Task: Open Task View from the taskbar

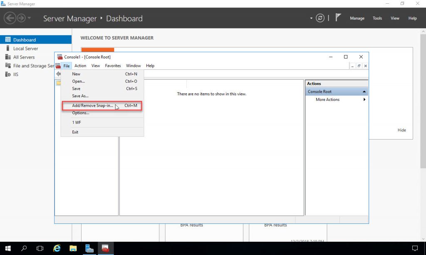Action: pos(40,248)
